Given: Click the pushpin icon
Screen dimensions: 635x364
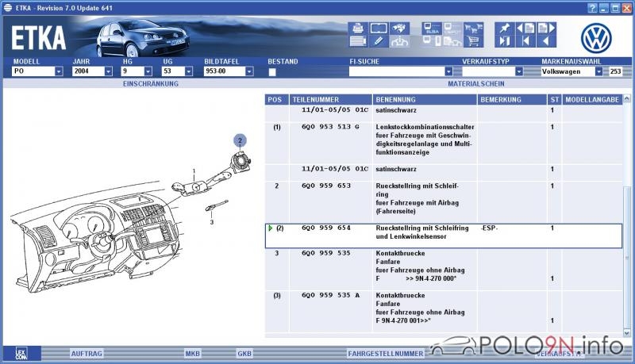Looking at the screenshot, I should click(x=504, y=29).
